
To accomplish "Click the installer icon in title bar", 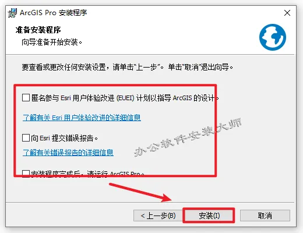I will pyautogui.click(x=12, y=13).
